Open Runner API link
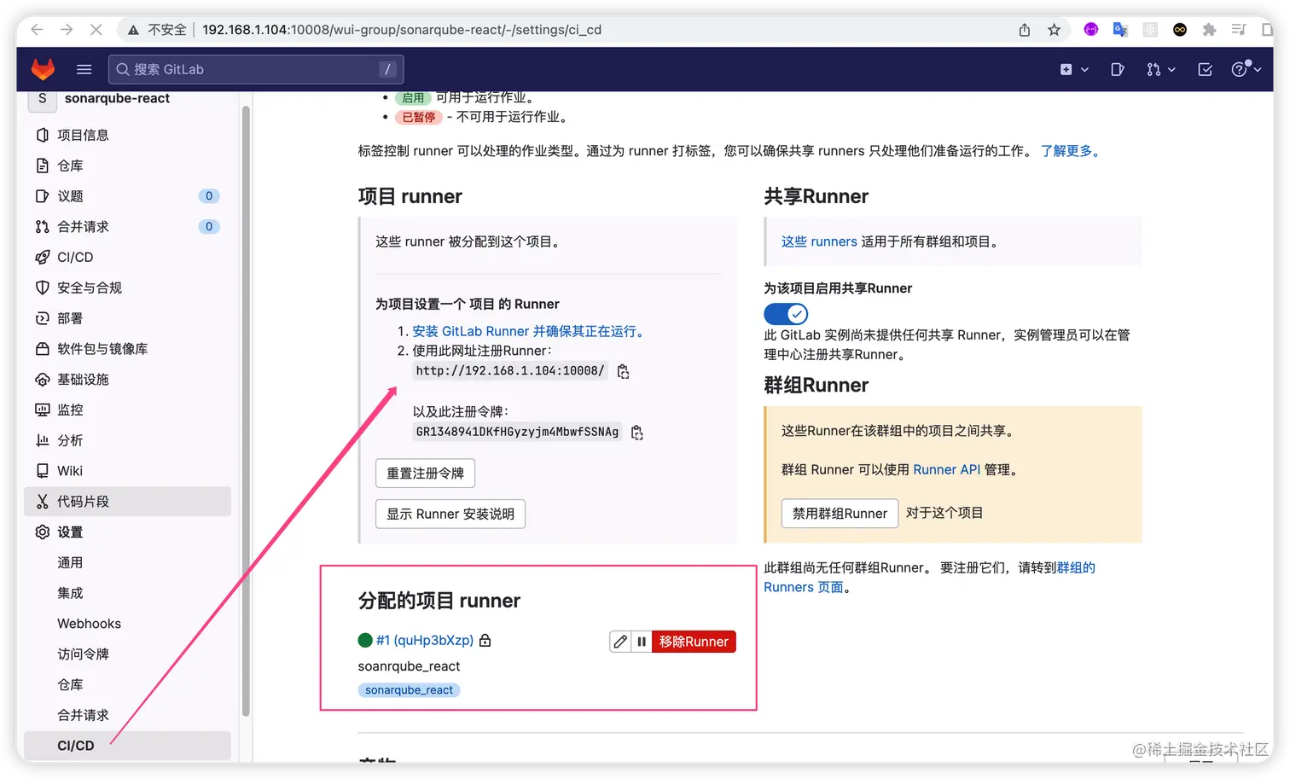The width and height of the screenshot is (1290, 779). [946, 469]
